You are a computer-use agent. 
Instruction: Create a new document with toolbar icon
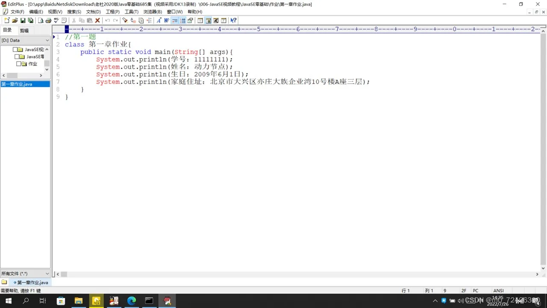[7, 20]
